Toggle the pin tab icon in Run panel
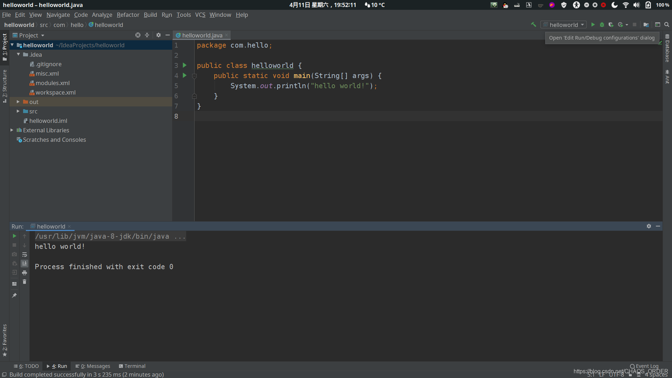Image resolution: width=672 pixels, height=378 pixels. coord(14,295)
